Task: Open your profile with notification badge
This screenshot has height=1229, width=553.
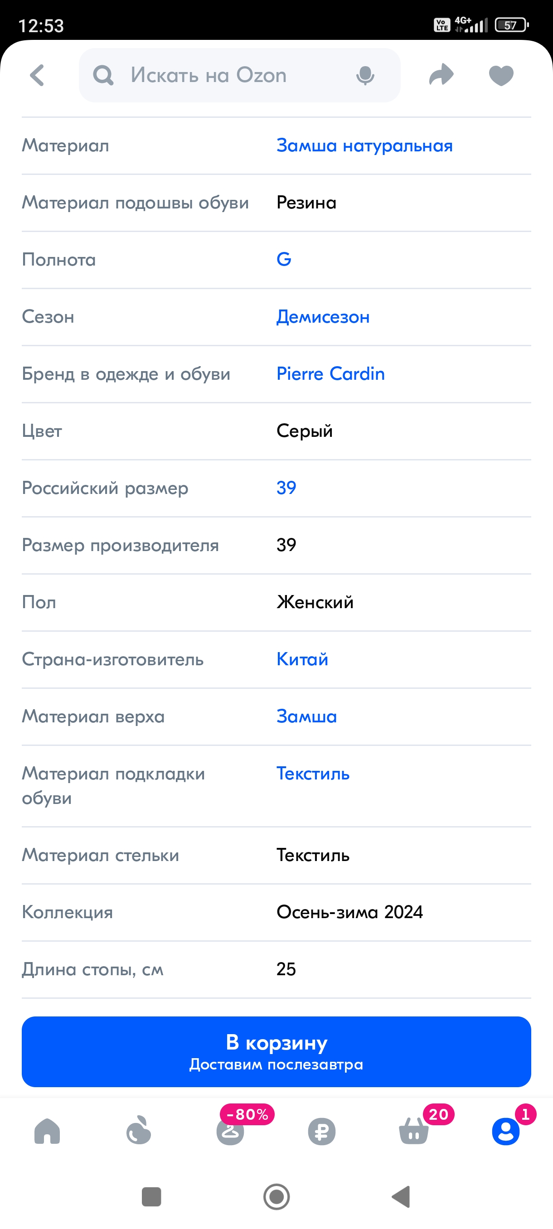Action: (504, 1131)
